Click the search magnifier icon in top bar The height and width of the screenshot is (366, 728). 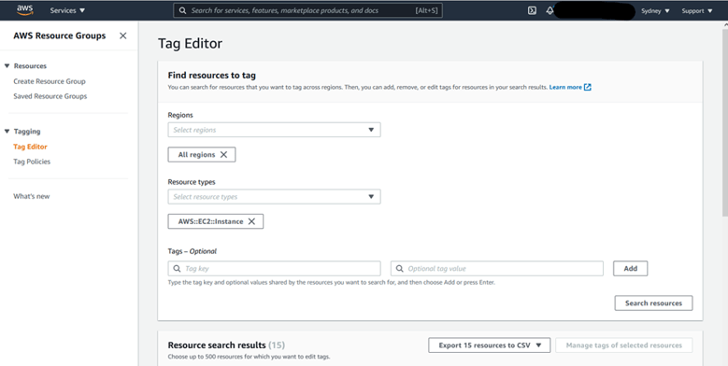click(183, 10)
